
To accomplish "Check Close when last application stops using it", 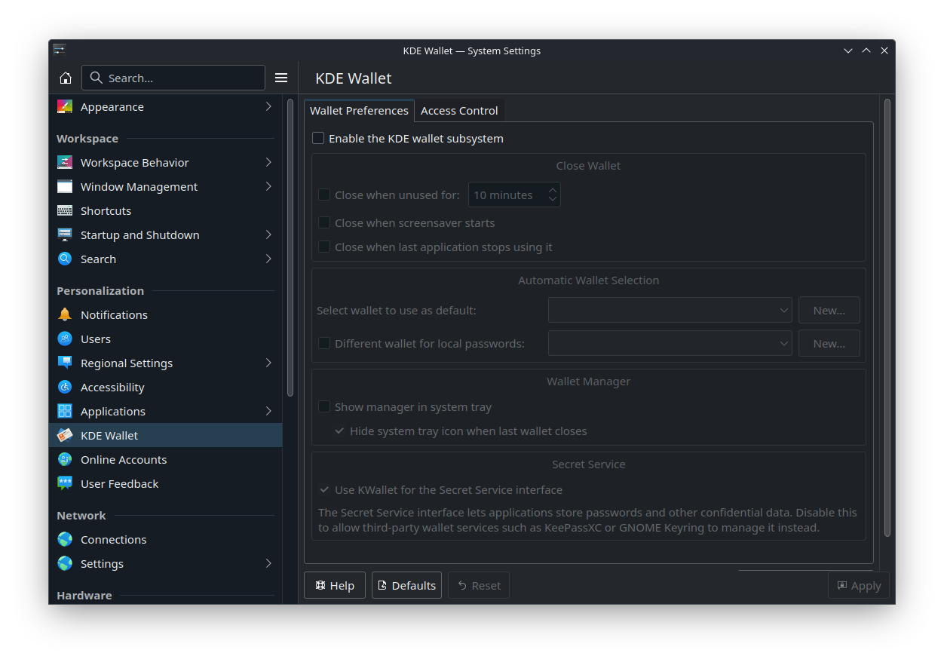I will click(x=324, y=247).
